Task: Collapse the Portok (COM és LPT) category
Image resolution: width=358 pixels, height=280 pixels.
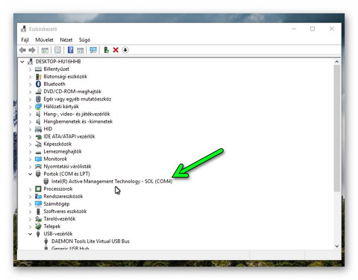Action: [x=30, y=174]
